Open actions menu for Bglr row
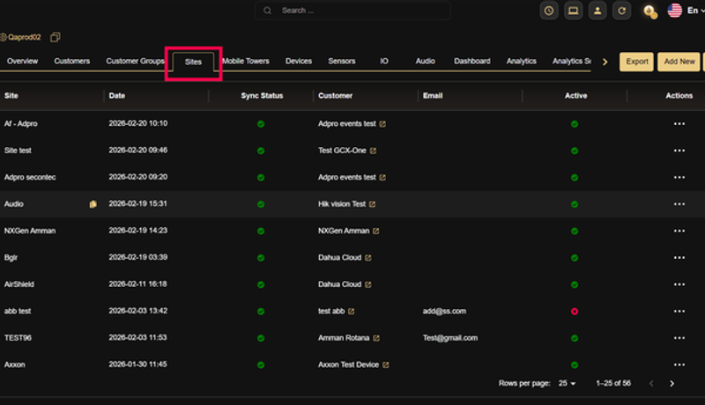Viewport: 705px width, 405px height. [x=679, y=258]
